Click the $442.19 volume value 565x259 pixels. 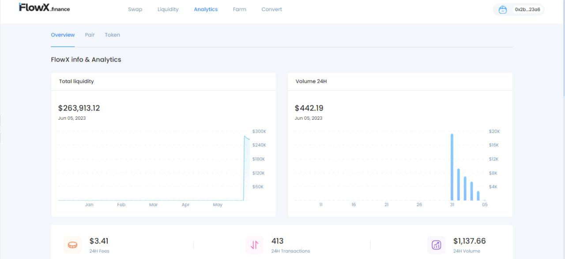pos(309,108)
